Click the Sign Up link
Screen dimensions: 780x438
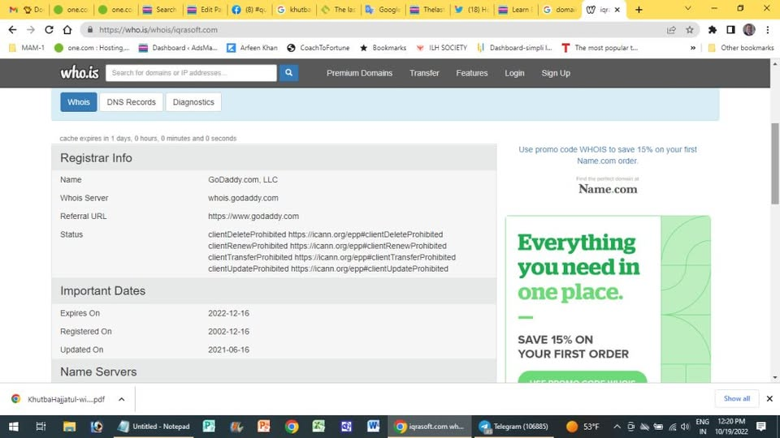556,73
